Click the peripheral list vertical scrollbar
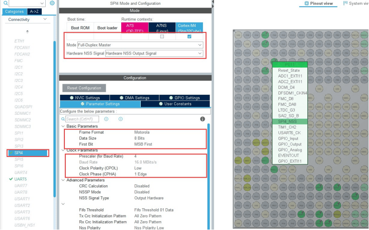Image resolution: width=369 pixels, height=230 pixels. pyautogui.click(x=55, y=119)
